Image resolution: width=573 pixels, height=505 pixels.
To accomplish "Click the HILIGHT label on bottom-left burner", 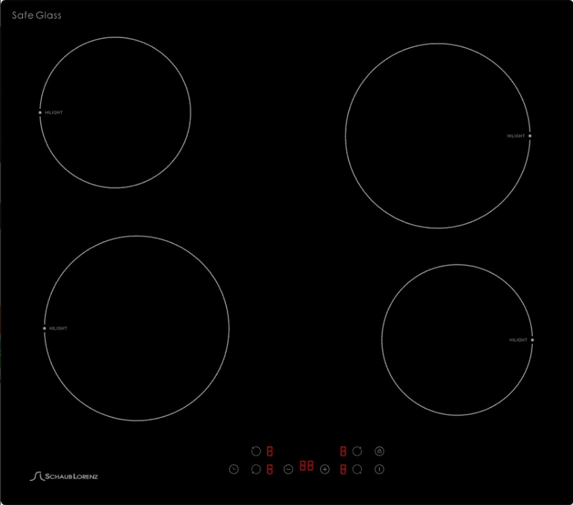I will tap(58, 328).
